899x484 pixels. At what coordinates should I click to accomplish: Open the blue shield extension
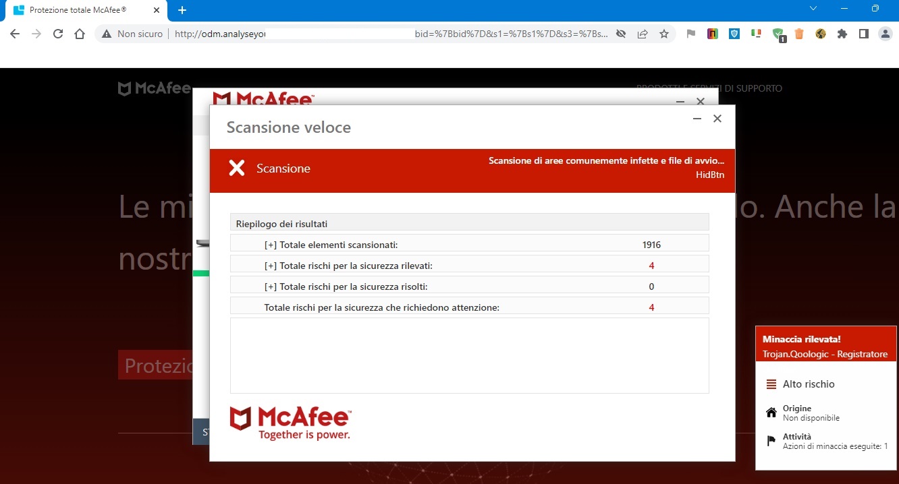[734, 34]
